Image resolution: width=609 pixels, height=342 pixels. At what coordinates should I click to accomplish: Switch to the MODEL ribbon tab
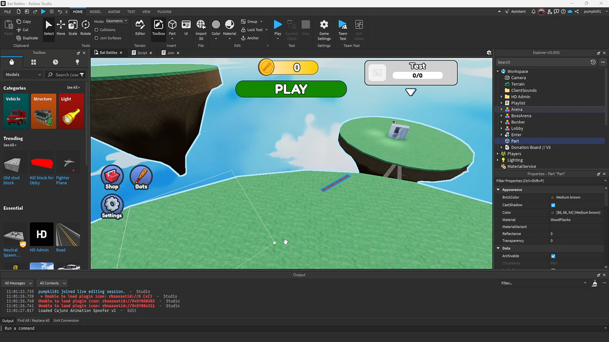tap(95, 11)
